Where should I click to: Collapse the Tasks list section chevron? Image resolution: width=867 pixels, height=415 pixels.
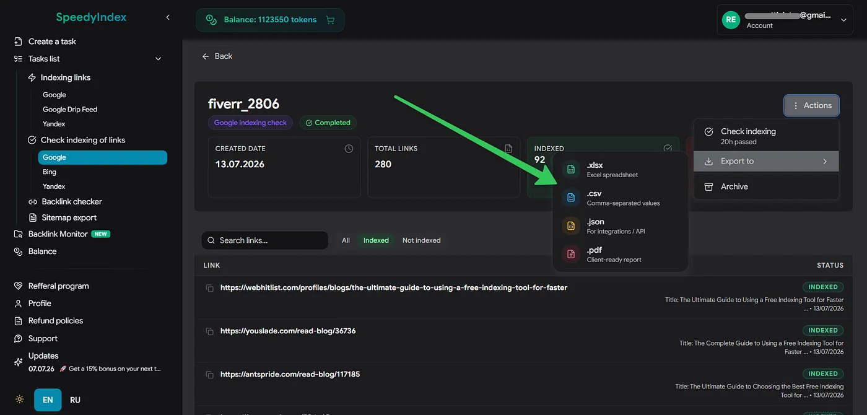point(158,59)
